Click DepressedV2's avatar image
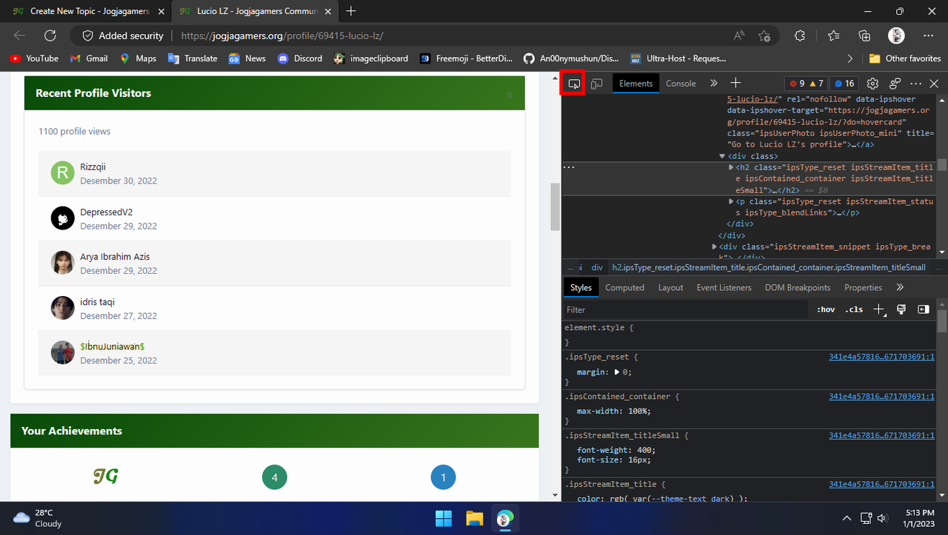This screenshot has width=948, height=535. pyautogui.click(x=62, y=218)
